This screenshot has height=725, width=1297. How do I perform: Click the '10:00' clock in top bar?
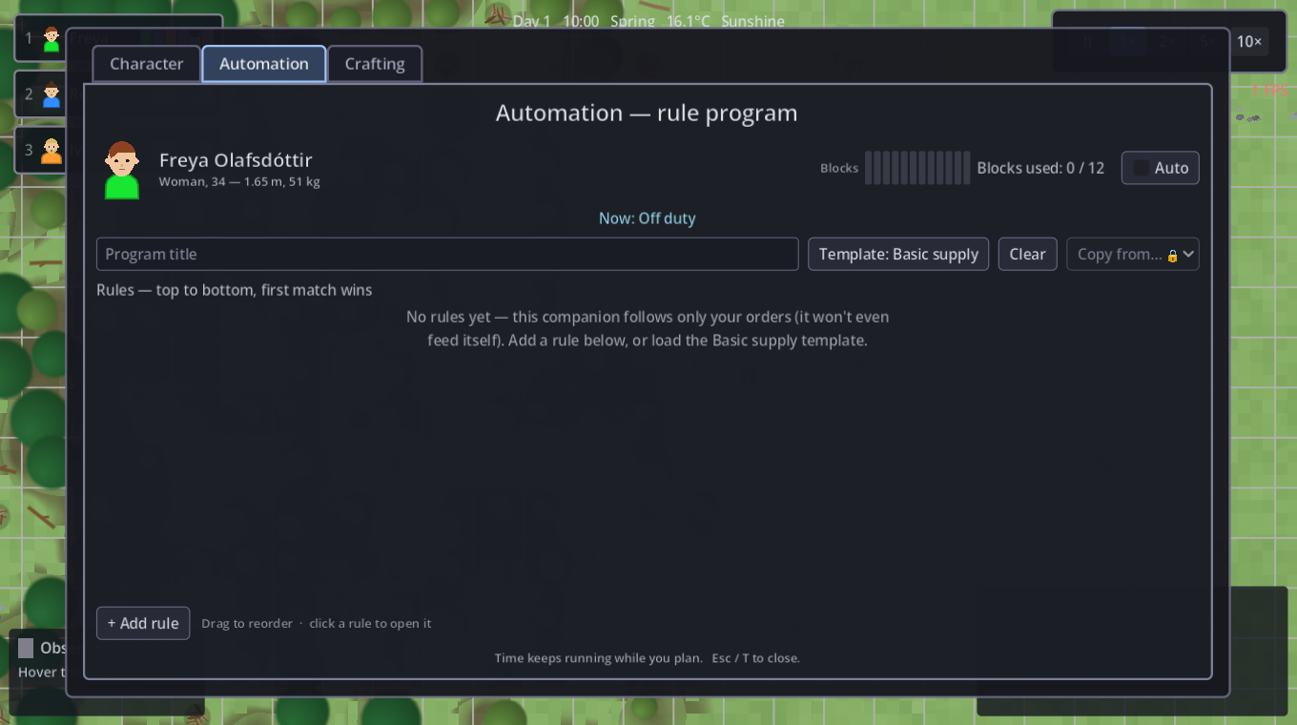pos(581,21)
